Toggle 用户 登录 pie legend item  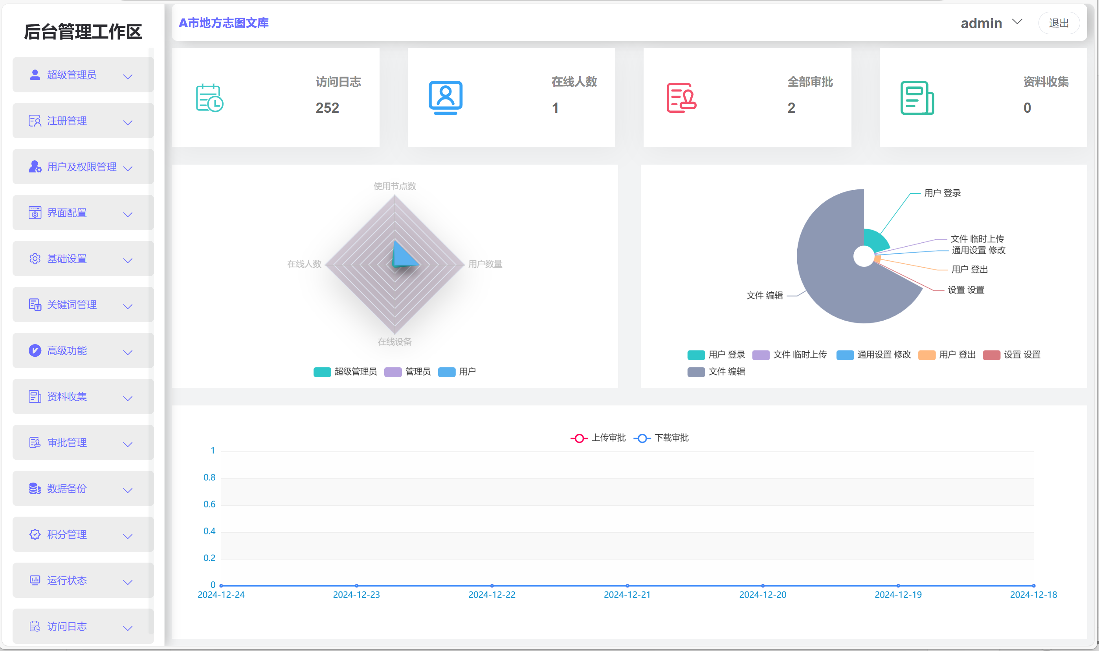(716, 355)
